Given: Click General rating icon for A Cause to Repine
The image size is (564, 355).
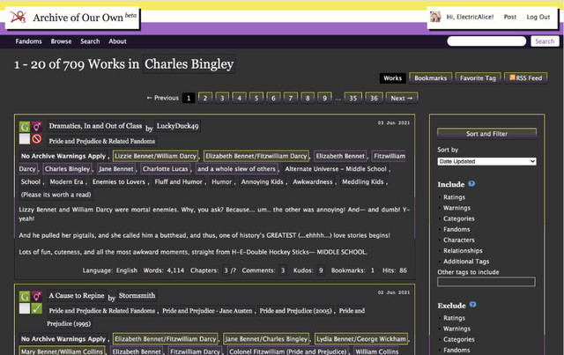Looking at the screenshot, I should click(x=25, y=296).
